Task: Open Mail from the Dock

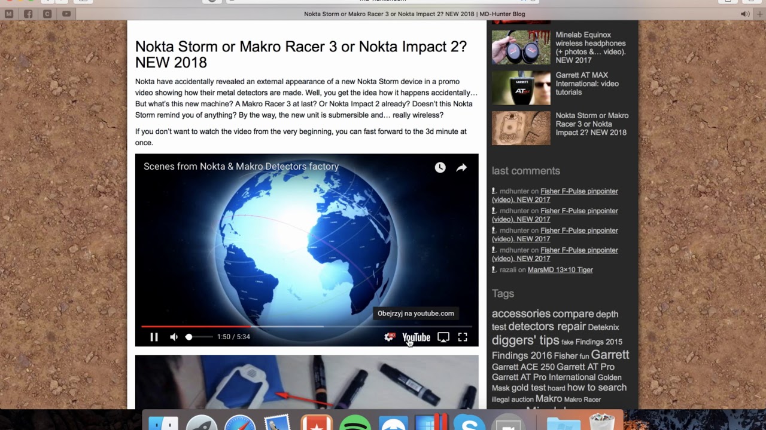Action: (x=278, y=423)
